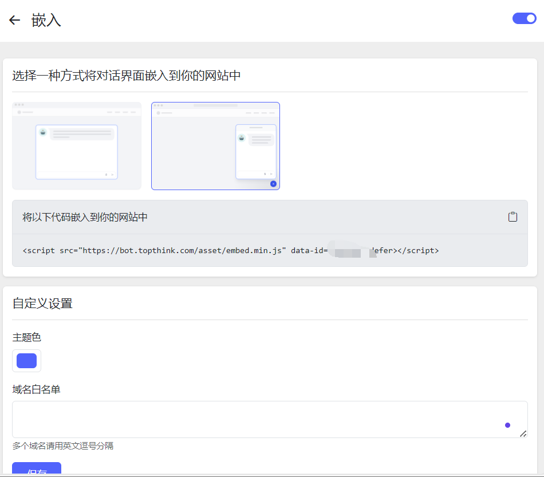The height and width of the screenshot is (477, 544).
Task: Click the '主题色' label
Action: click(x=27, y=337)
